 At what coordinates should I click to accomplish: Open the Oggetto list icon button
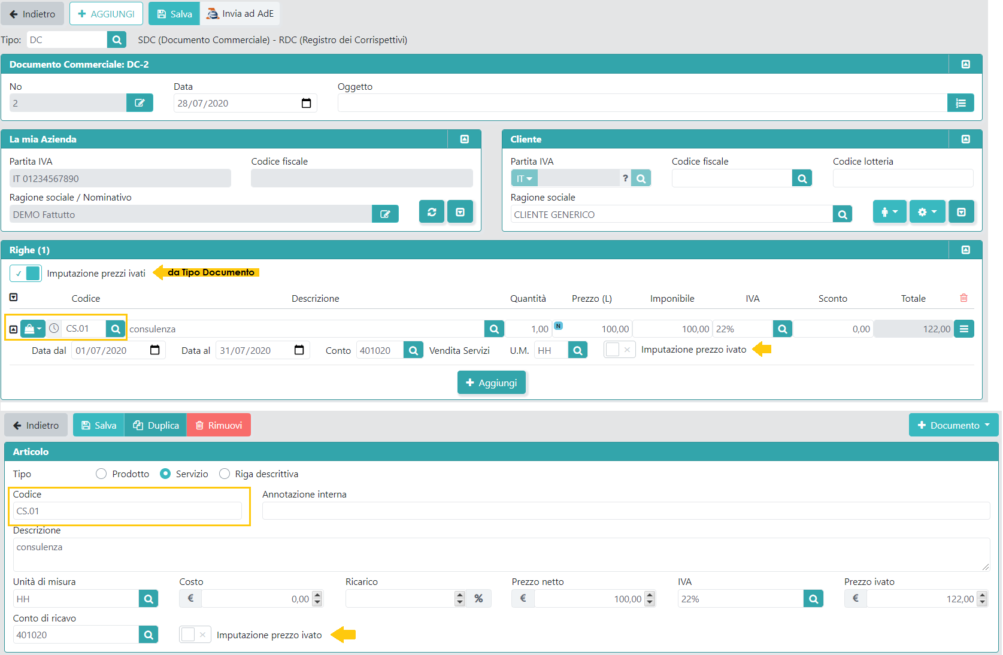tap(960, 103)
